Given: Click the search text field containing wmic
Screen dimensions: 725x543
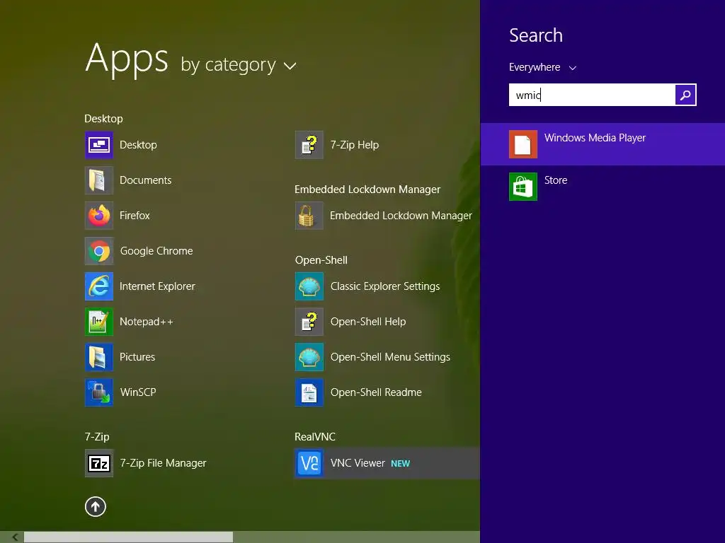Looking at the screenshot, I should coord(592,95).
